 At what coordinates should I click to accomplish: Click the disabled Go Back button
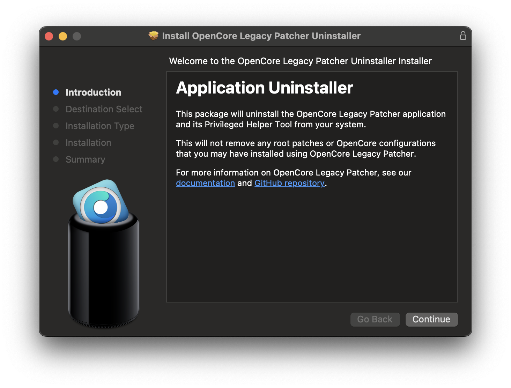click(x=375, y=319)
